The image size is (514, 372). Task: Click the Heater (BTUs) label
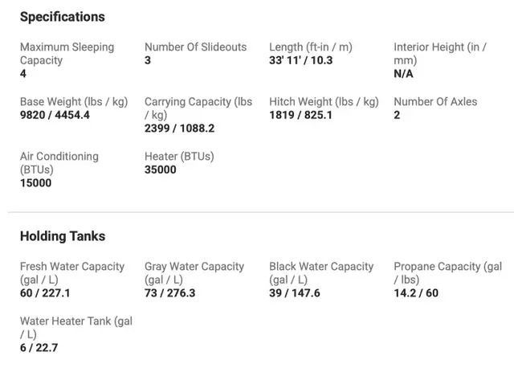tap(179, 157)
